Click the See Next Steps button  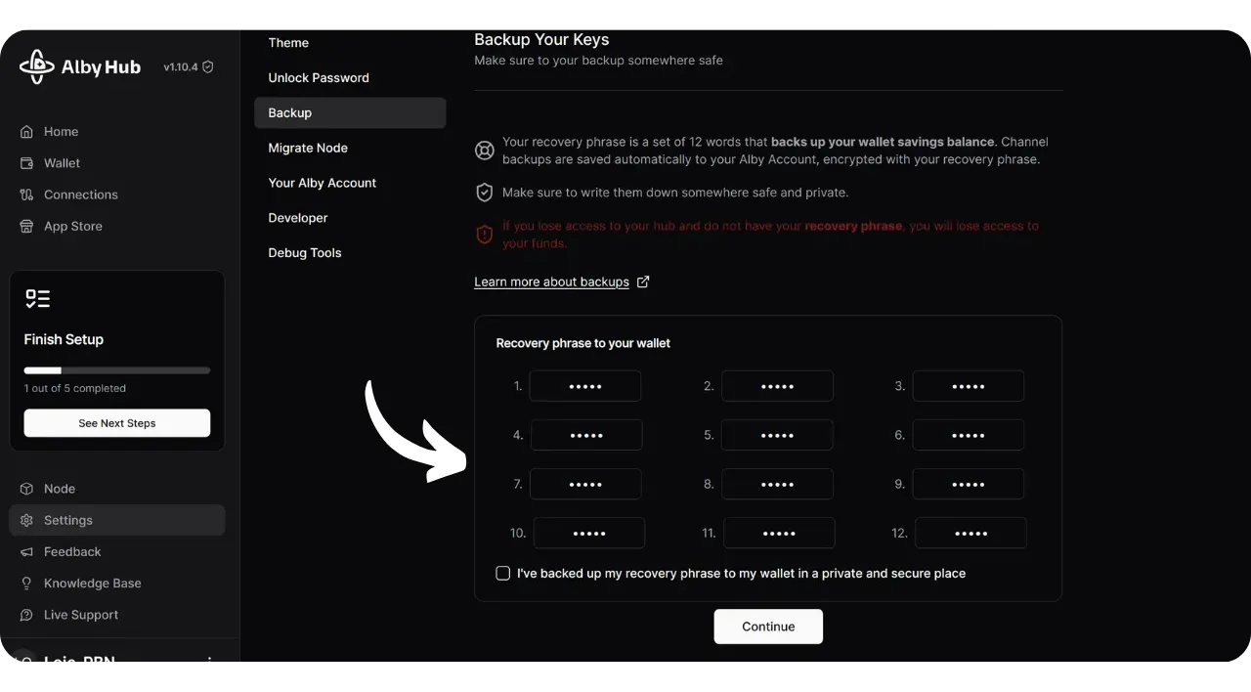pos(117,423)
